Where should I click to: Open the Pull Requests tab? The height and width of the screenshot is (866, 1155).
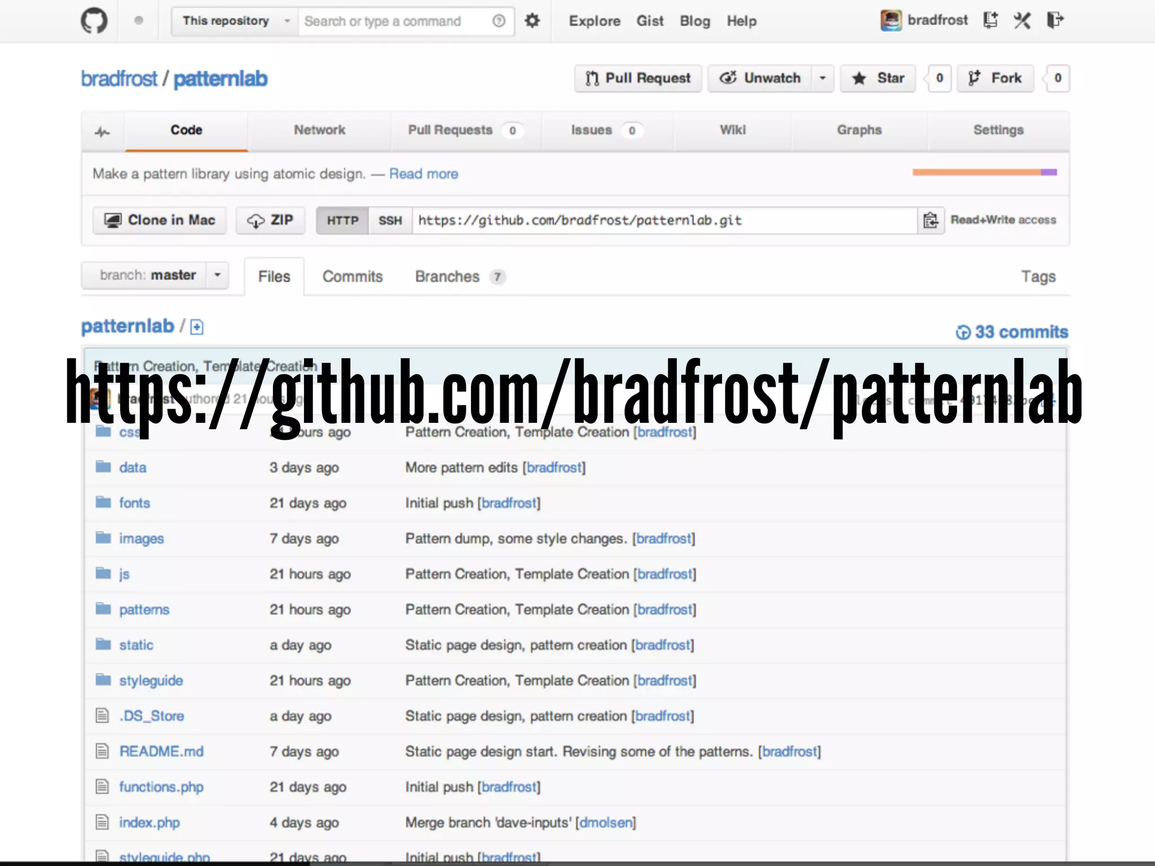466,130
